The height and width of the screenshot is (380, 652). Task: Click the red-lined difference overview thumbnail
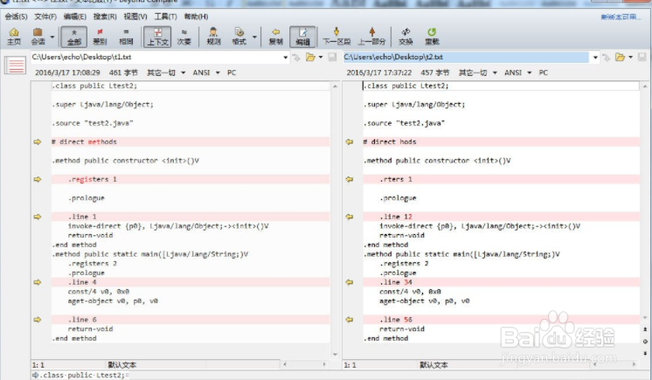[x=16, y=66]
